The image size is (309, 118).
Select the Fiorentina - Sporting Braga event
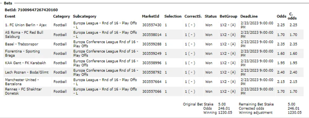tap(22, 54)
